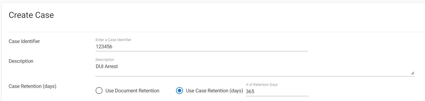
Task: Click the 'DUI Arrest' description text
Action: pos(107,66)
